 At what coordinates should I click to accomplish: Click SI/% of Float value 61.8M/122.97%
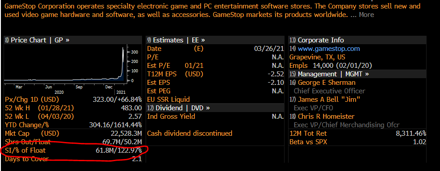[118, 150]
